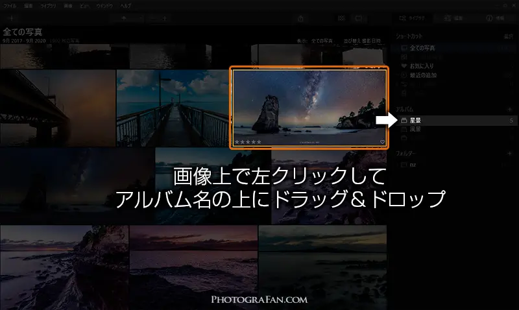Add a folder with the フォルダー plus icon

[509, 154]
